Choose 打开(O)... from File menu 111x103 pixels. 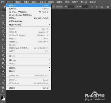(x=29, y=9)
